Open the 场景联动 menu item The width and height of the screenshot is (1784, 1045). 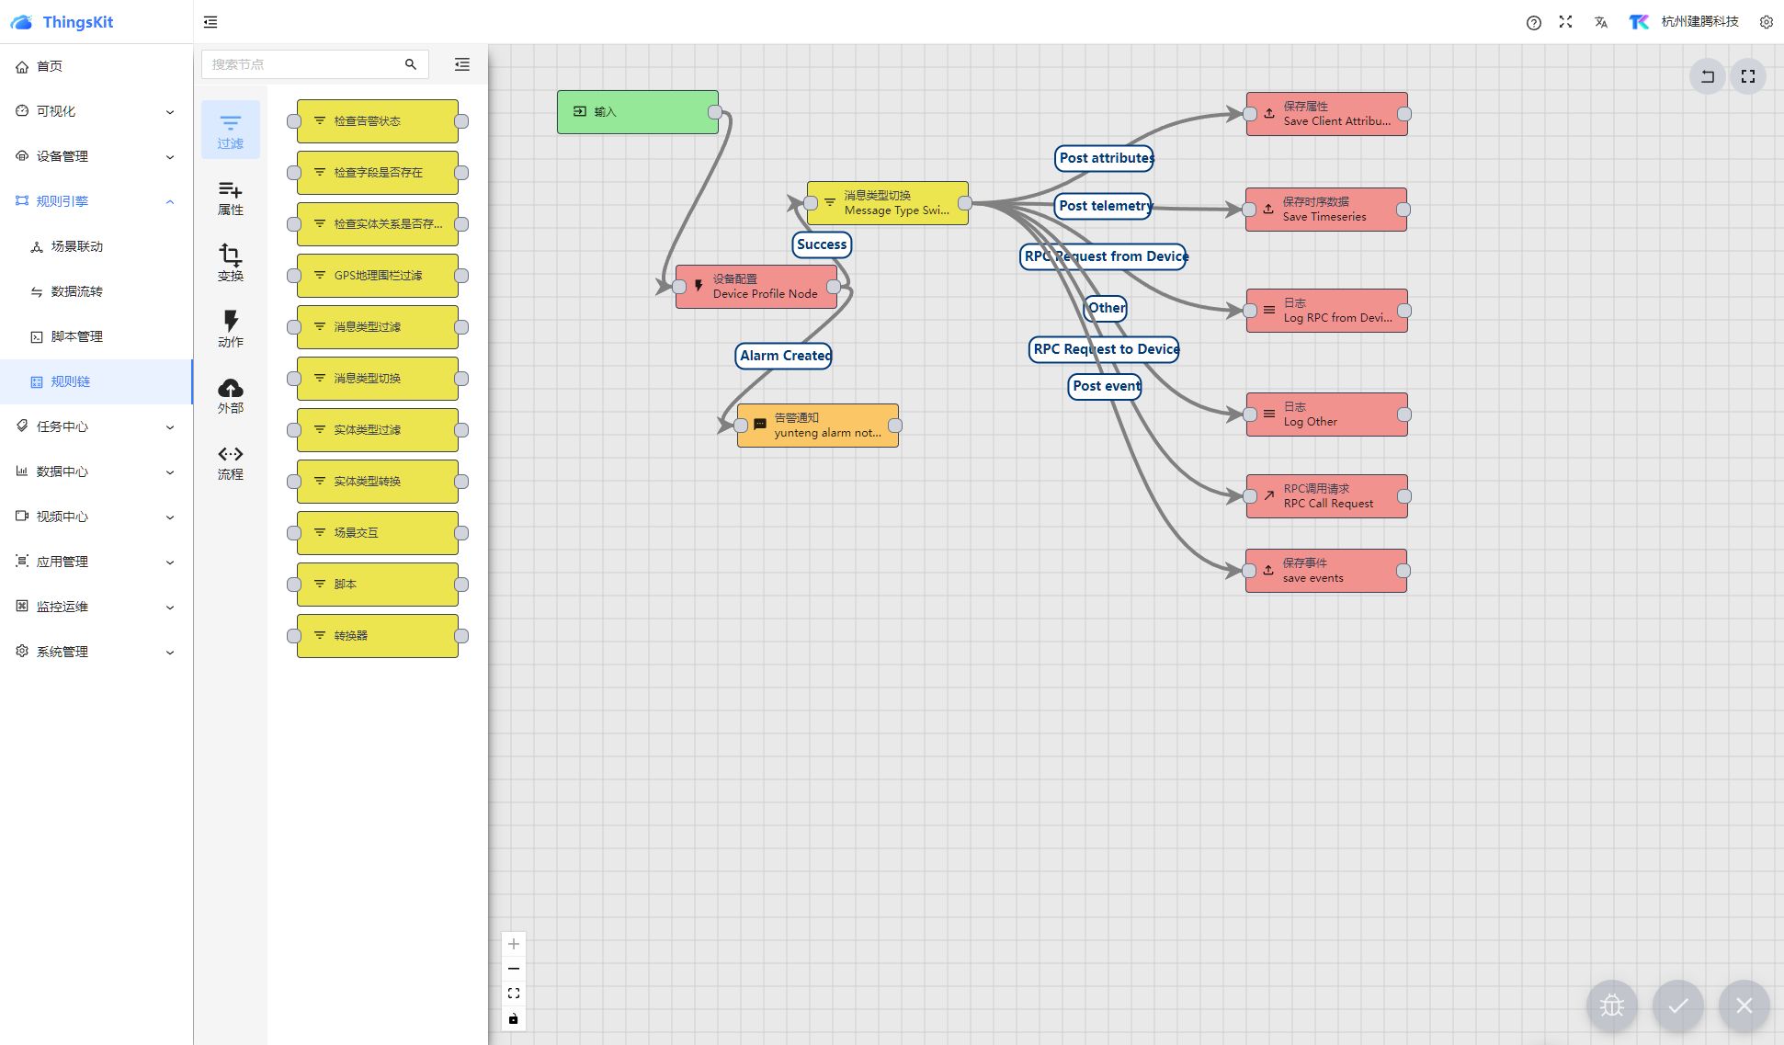coord(77,246)
